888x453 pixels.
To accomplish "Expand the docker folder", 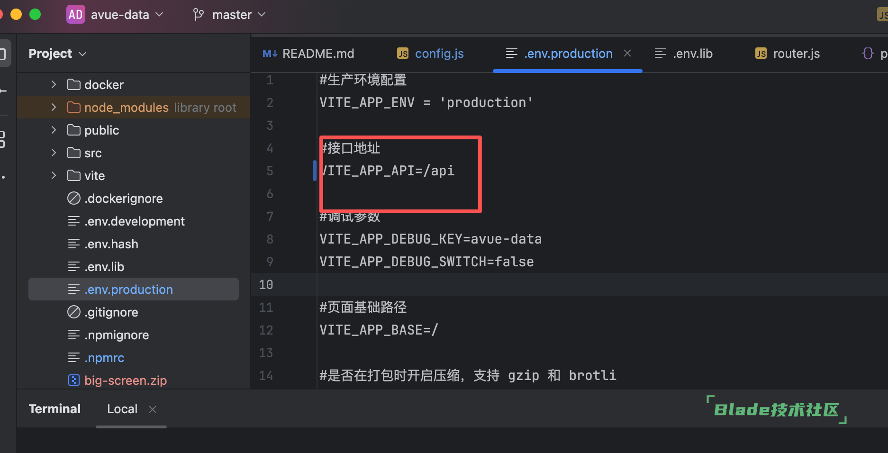I will 54,85.
